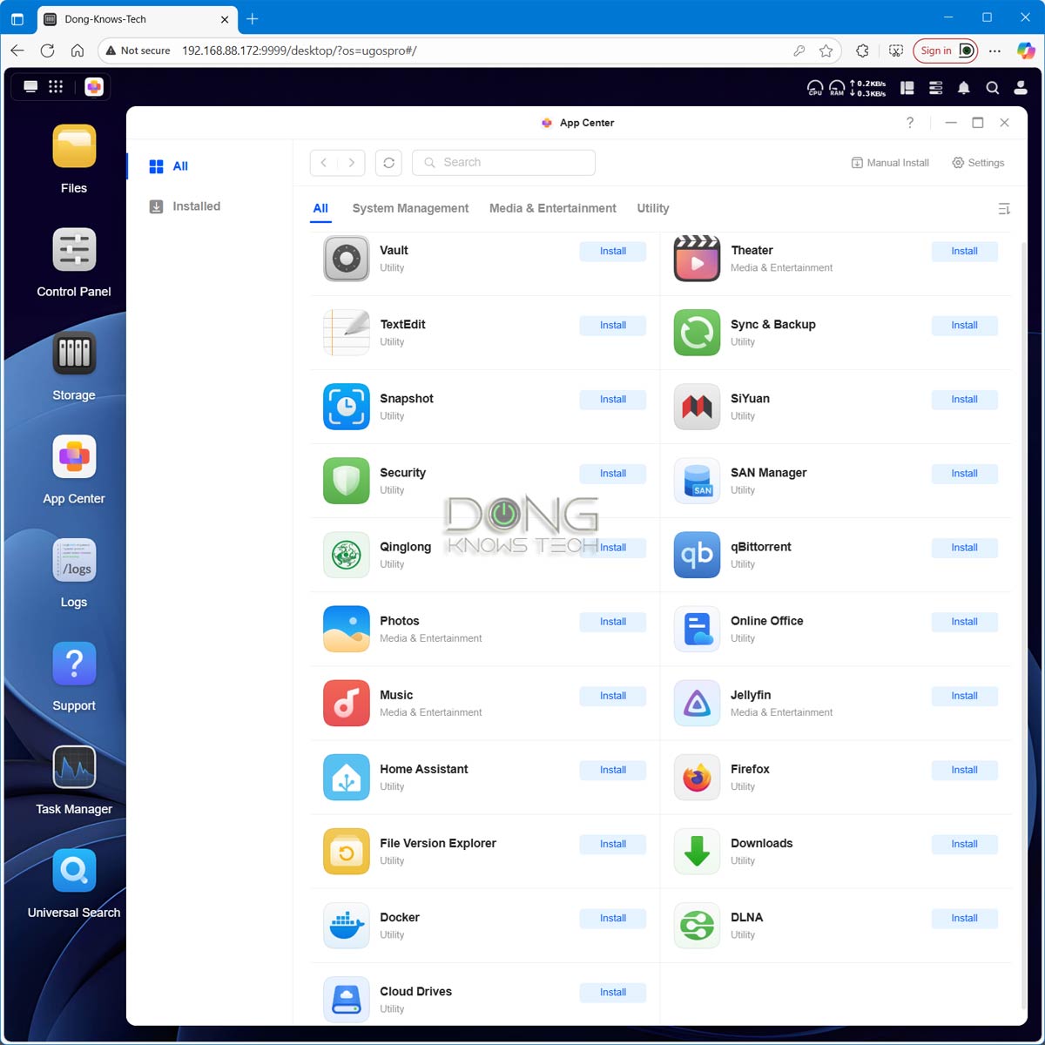Open notifications bell in top bar
Image resolution: width=1045 pixels, height=1045 pixels.
(964, 87)
